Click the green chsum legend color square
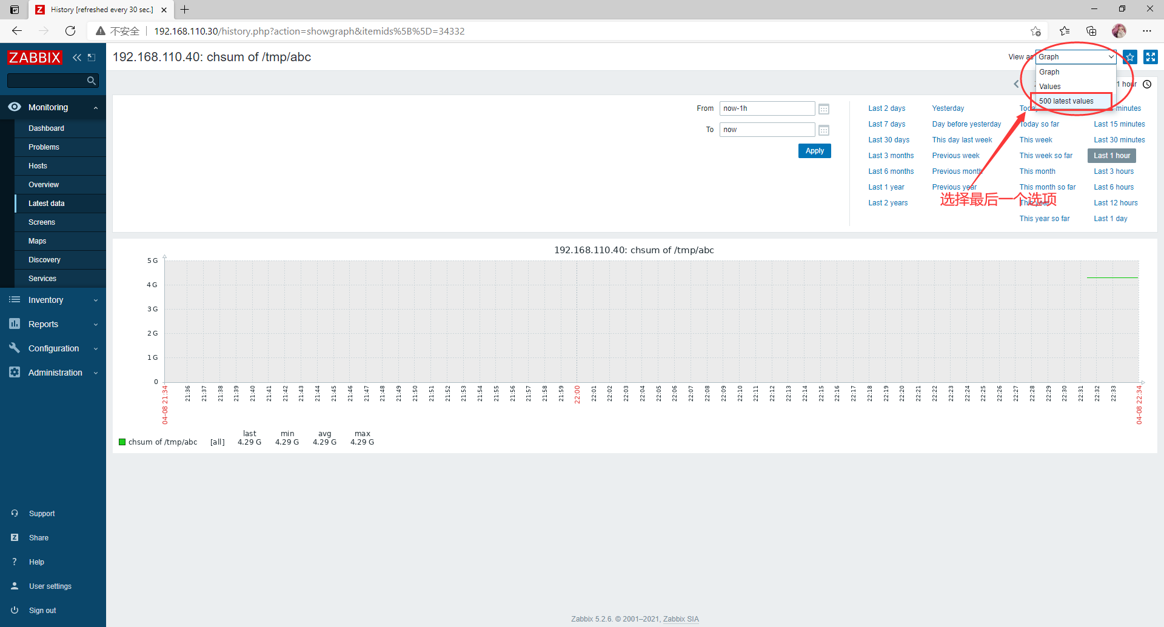The height and width of the screenshot is (627, 1164). (122, 442)
